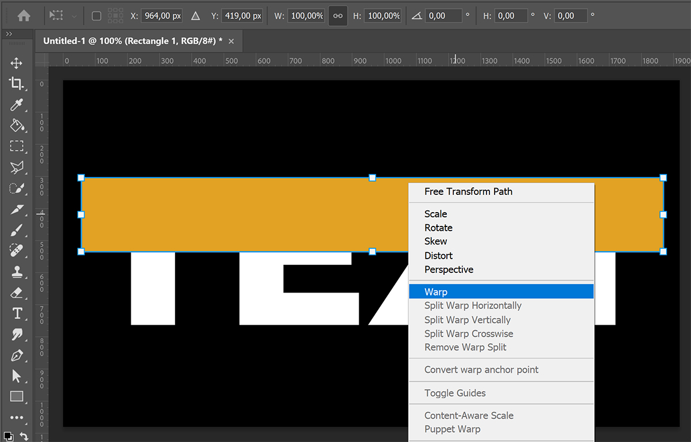Click the Home icon in options bar
This screenshot has width=691, height=442.
click(24, 16)
